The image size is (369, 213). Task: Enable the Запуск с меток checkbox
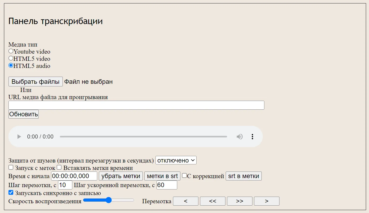[x=11, y=167]
